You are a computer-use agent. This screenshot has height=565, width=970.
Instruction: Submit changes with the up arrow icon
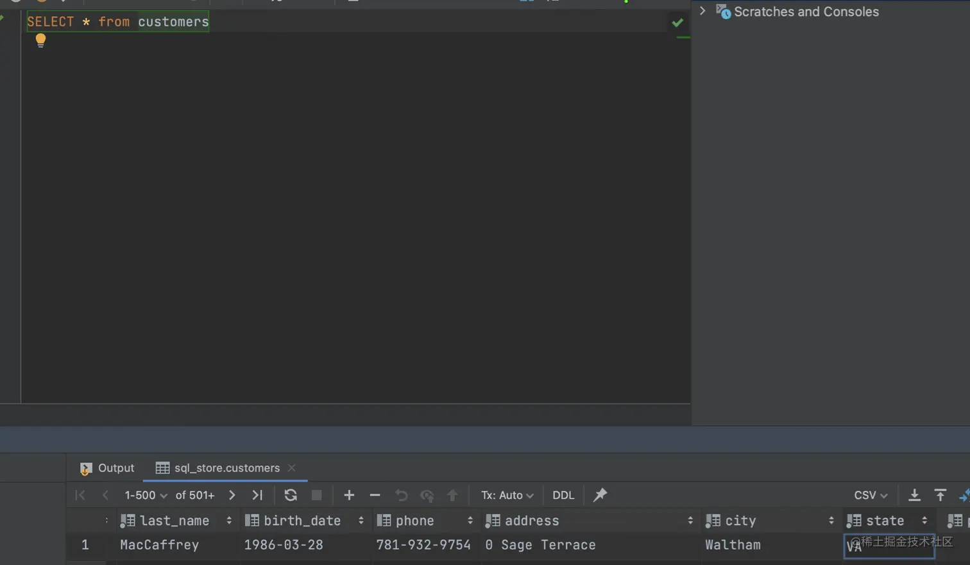452,495
